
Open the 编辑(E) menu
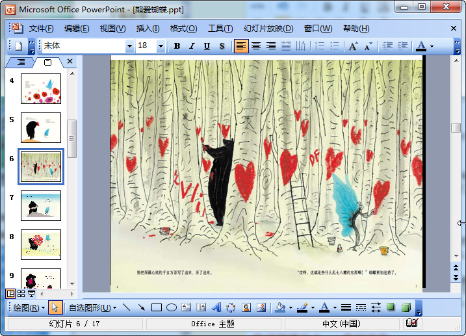pyautogui.click(x=77, y=29)
